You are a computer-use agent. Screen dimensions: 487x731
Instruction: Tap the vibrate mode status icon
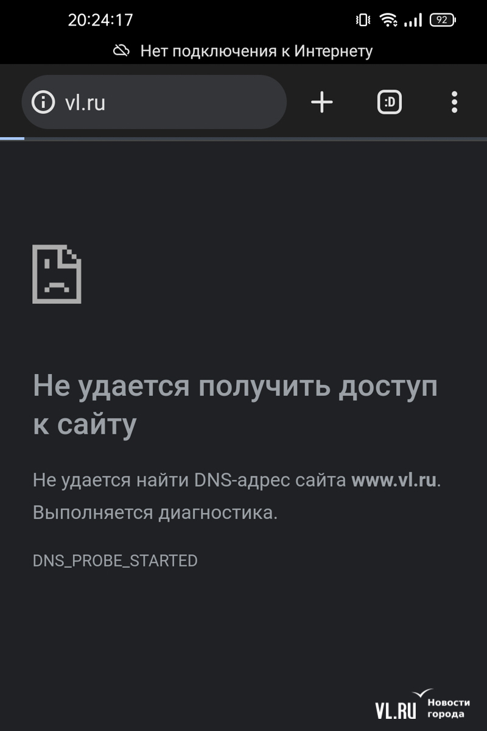[x=363, y=20]
